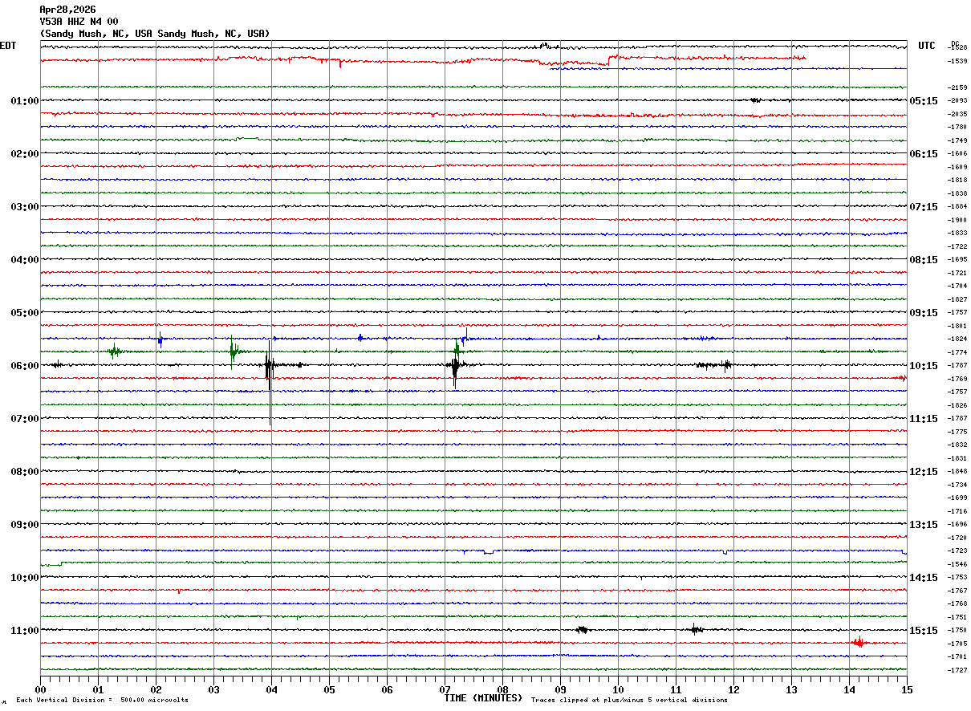This screenshot has height=711, width=971.
Task: Click the "10:00" EDT label
Action: (25, 578)
